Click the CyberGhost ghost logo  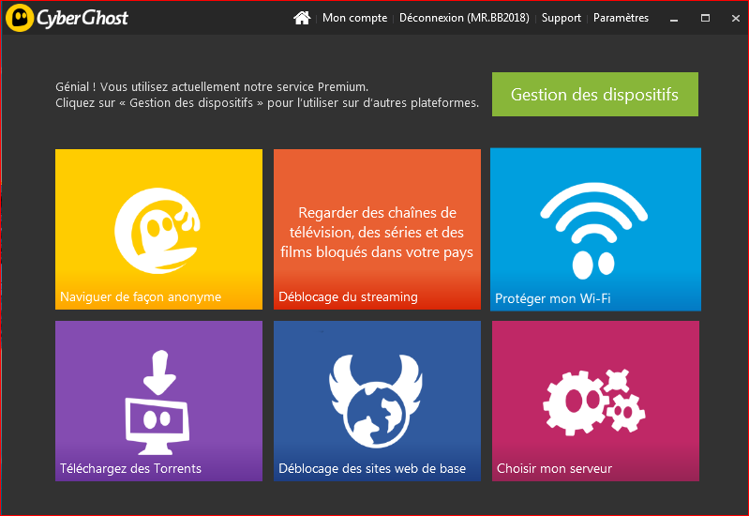pos(20,18)
